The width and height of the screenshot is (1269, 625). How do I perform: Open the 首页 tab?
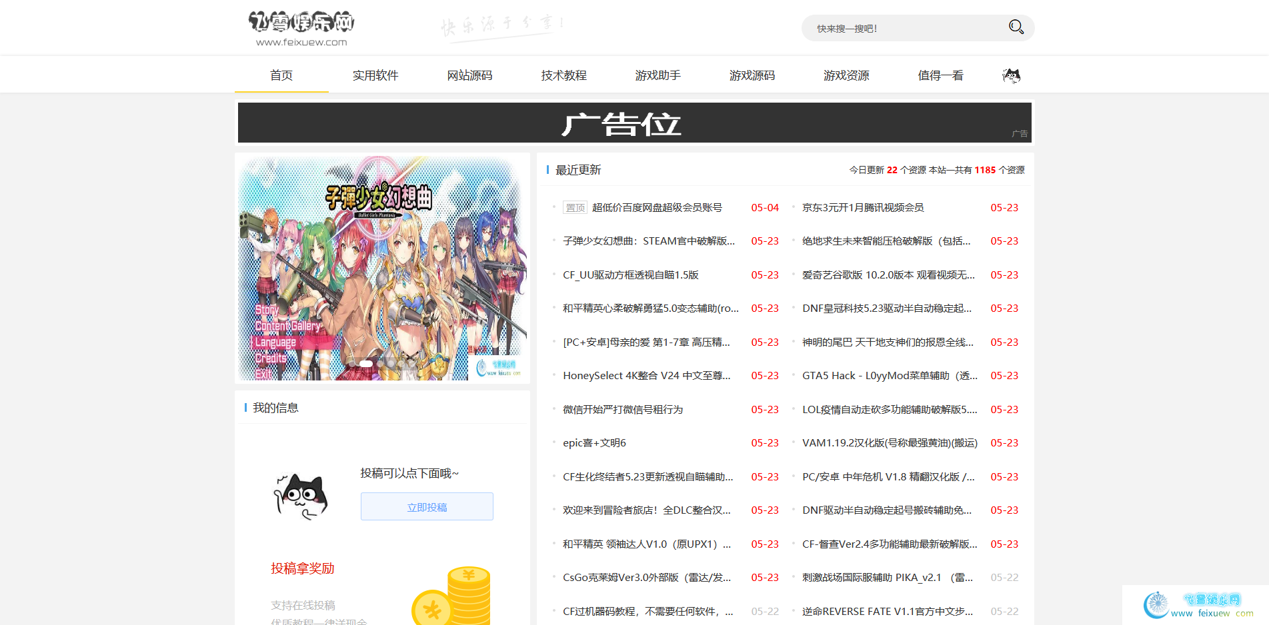[x=281, y=75]
